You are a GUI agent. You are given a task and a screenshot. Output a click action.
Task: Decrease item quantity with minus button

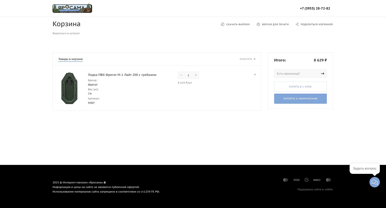click(x=181, y=75)
